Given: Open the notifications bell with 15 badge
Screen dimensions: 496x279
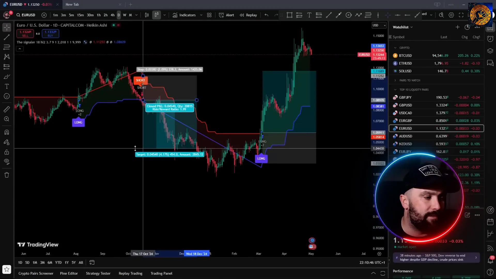Looking at the screenshot, I should click(490, 260).
